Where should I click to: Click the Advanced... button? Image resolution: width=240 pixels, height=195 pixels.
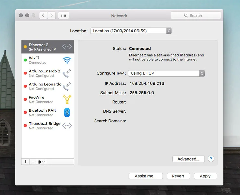tap(188, 159)
